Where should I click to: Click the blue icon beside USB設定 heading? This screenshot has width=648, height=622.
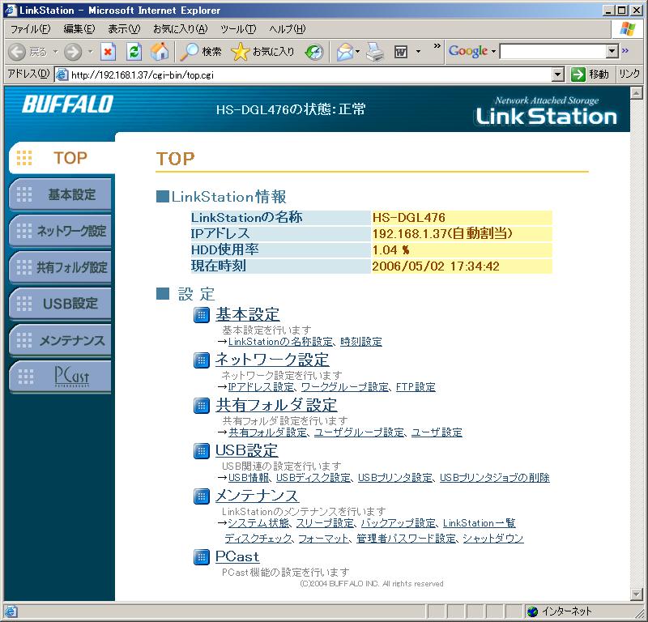[x=201, y=451]
